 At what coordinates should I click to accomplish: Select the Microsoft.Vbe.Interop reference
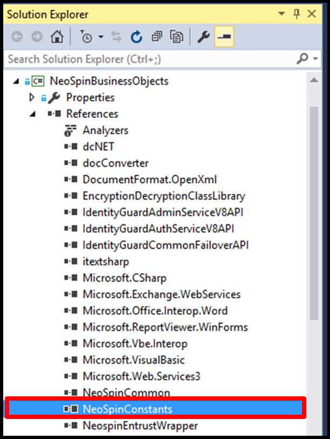point(135,344)
